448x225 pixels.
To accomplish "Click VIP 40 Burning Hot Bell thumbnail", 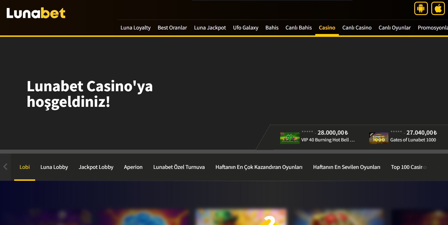I will pos(290,138).
